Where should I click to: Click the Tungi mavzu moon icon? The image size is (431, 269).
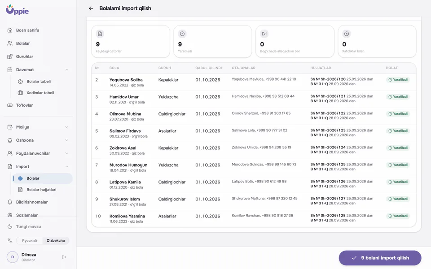[x=10, y=226]
